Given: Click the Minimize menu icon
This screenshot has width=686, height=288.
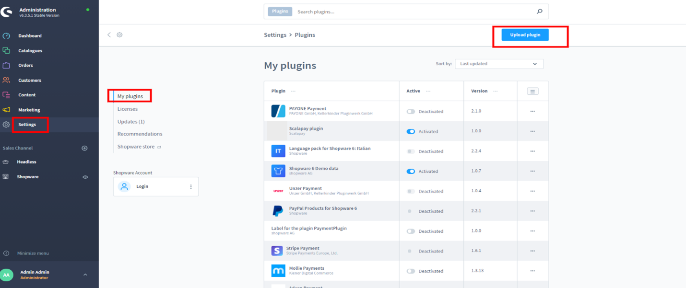Looking at the screenshot, I should point(6,253).
